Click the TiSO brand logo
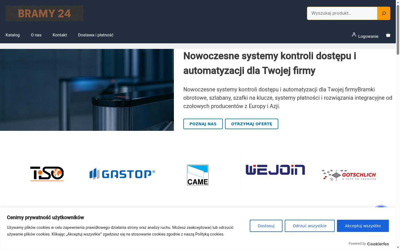The width and height of the screenshot is (400, 250). [47, 174]
